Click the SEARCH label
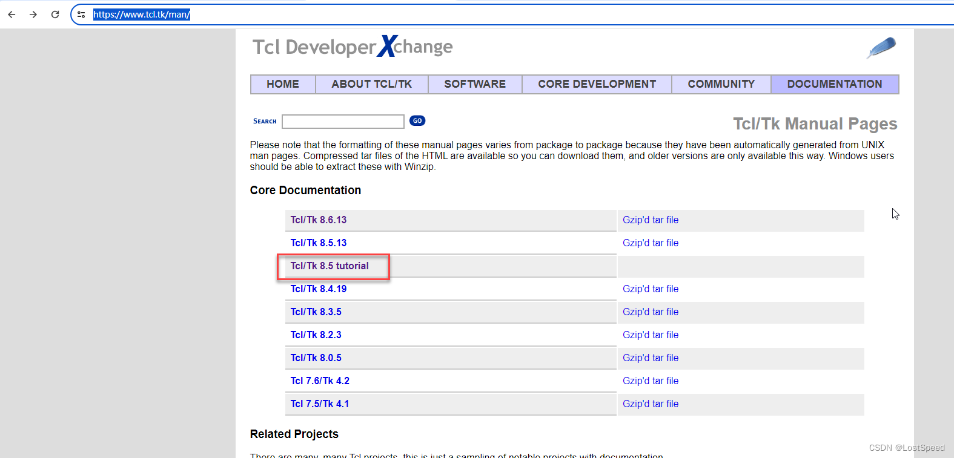Screen dimensions: 954x458 pyautogui.click(x=265, y=122)
